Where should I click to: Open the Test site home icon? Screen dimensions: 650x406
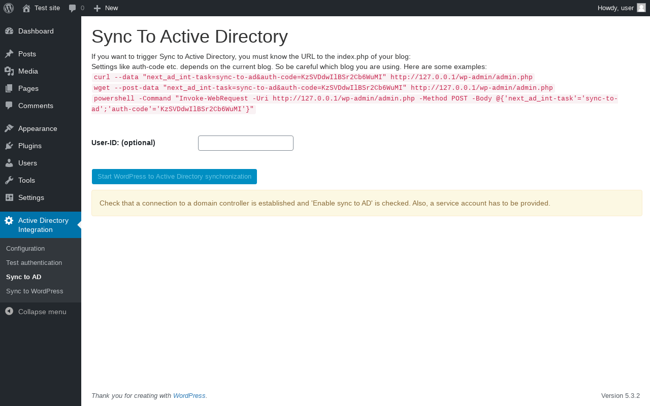click(x=26, y=8)
